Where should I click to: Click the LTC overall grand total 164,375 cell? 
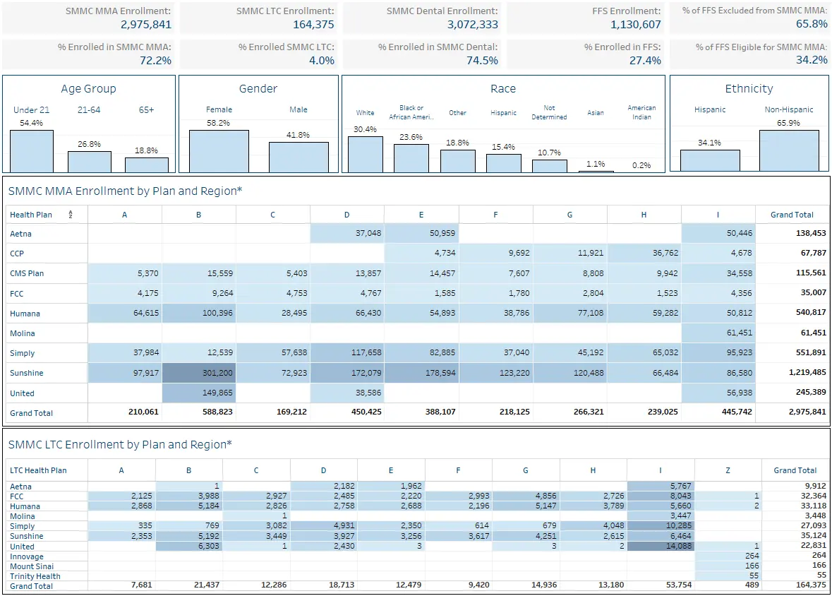[811, 585]
